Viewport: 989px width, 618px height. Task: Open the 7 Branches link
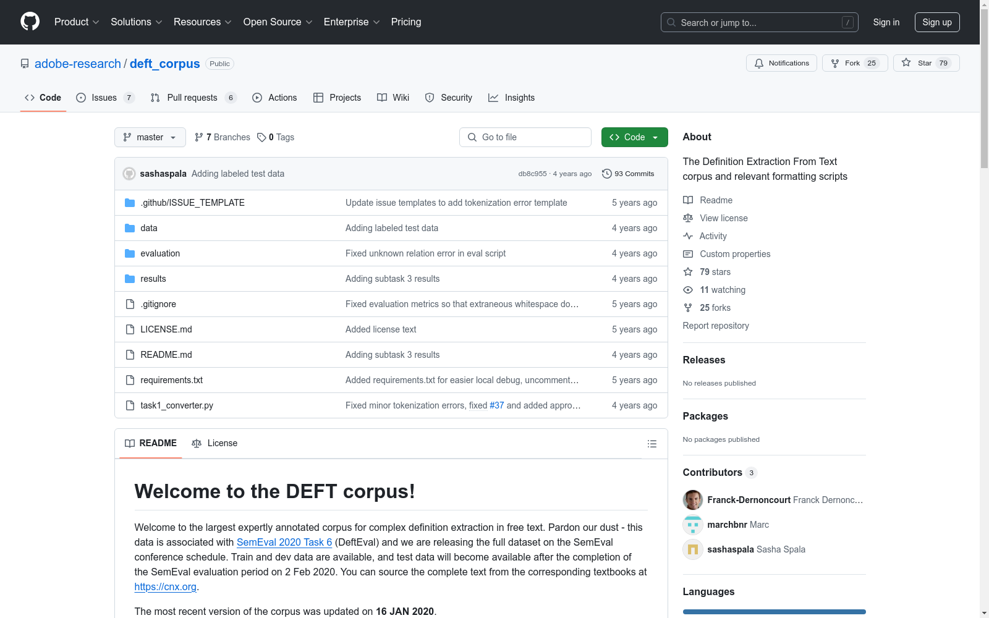223,137
